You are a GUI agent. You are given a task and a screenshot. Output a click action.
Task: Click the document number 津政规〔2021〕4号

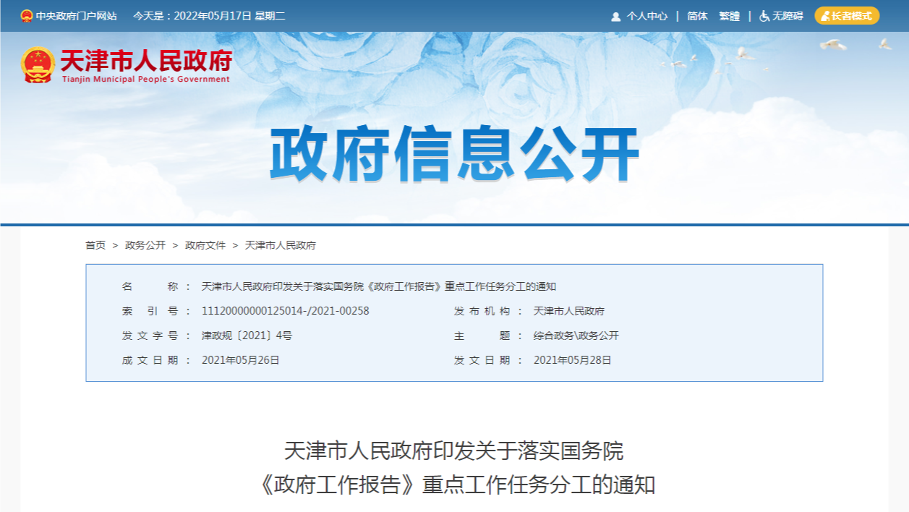click(x=247, y=336)
